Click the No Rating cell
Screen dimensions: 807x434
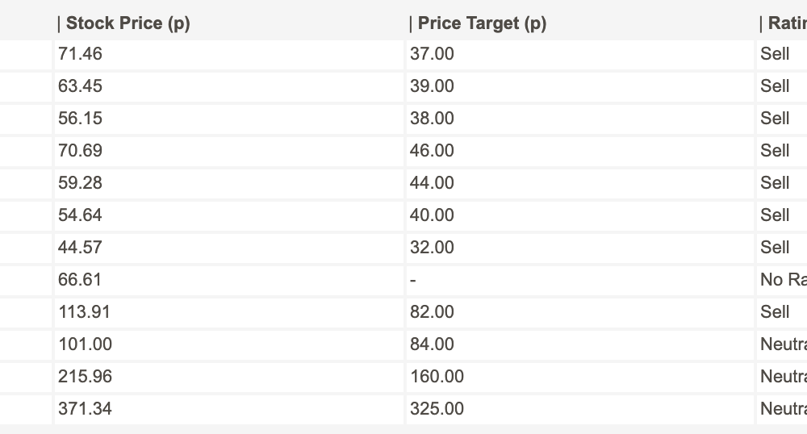pyautogui.click(x=782, y=280)
